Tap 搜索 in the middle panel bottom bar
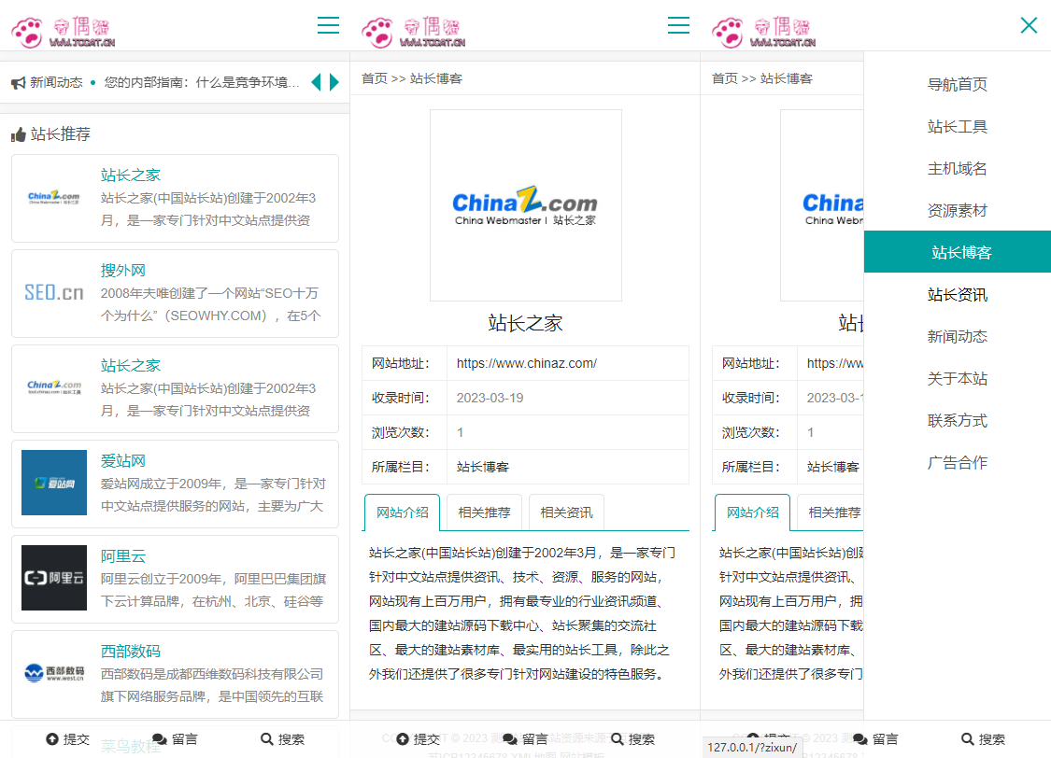This screenshot has width=1051, height=758. click(x=632, y=739)
